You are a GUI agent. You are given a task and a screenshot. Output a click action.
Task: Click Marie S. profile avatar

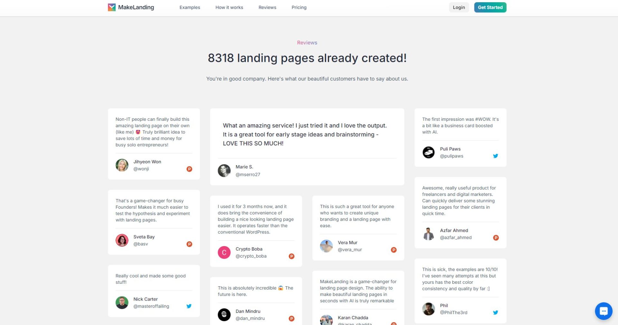coord(224,171)
